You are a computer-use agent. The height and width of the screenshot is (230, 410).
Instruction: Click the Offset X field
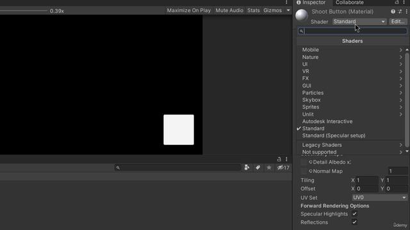(x=366, y=188)
